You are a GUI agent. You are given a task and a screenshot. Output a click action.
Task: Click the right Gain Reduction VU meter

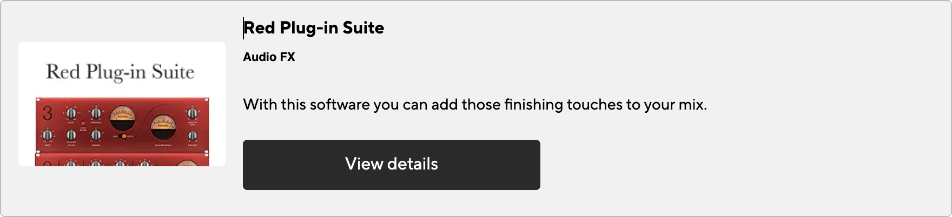tap(163, 128)
